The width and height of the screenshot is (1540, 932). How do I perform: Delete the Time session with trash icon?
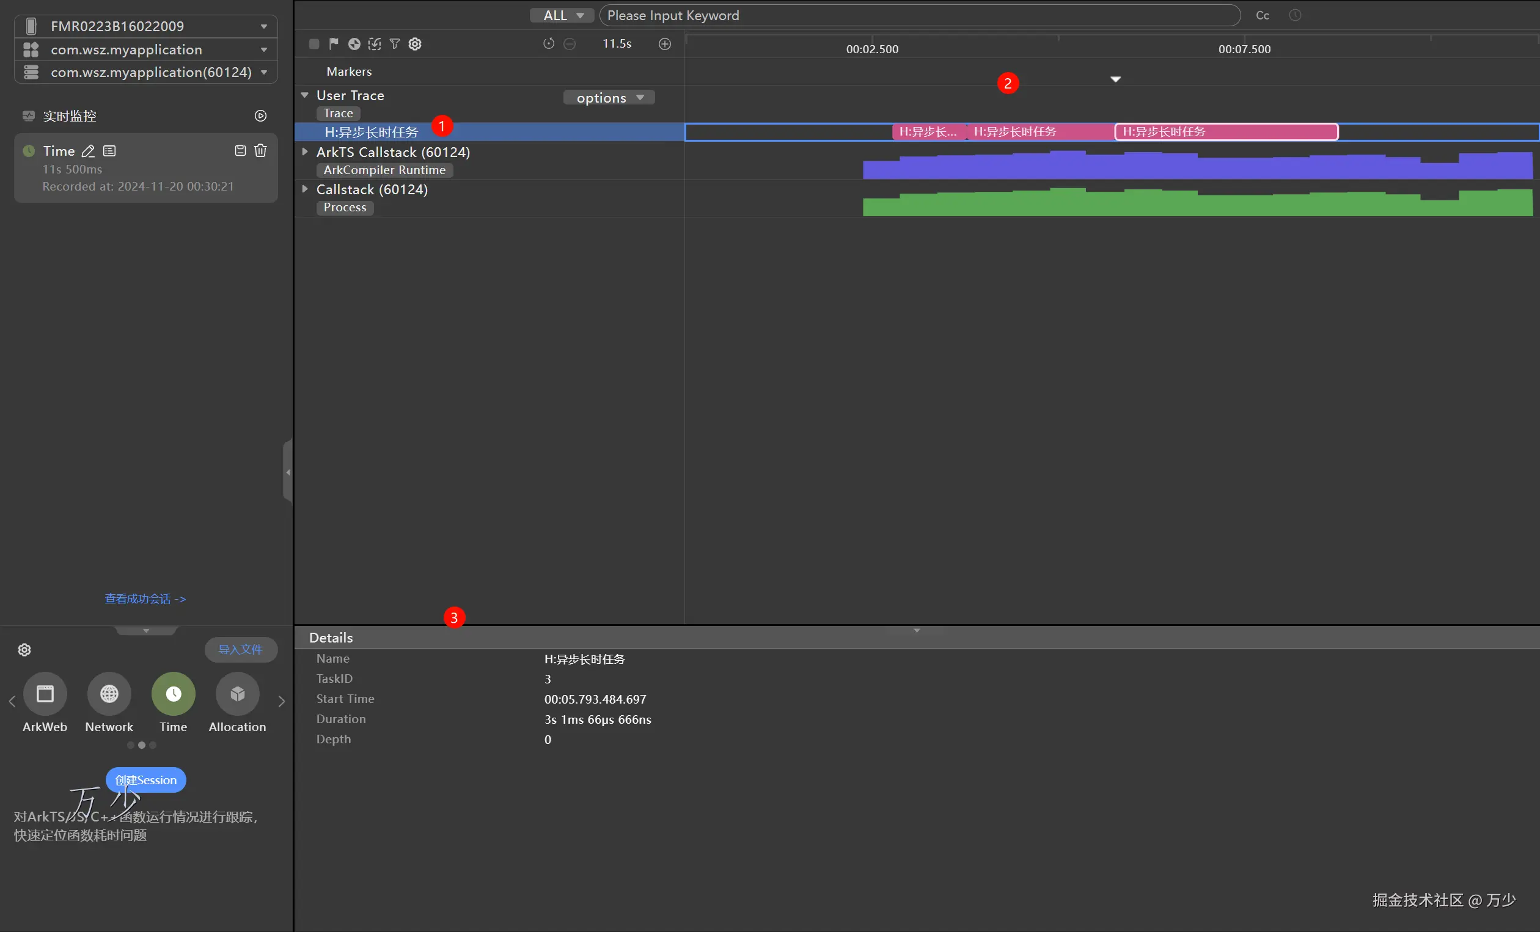pyautogui.click(x=260, y=150)
